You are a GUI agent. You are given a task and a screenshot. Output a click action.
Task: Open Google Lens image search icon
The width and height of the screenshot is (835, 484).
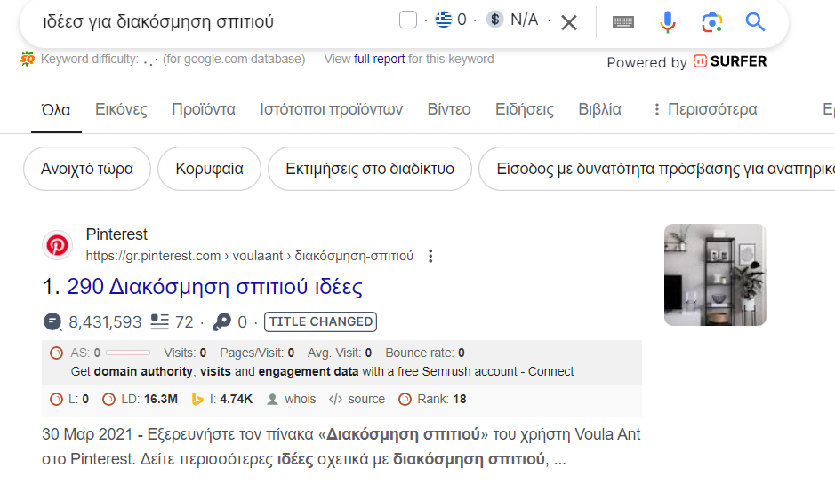(x=711, y=22)
